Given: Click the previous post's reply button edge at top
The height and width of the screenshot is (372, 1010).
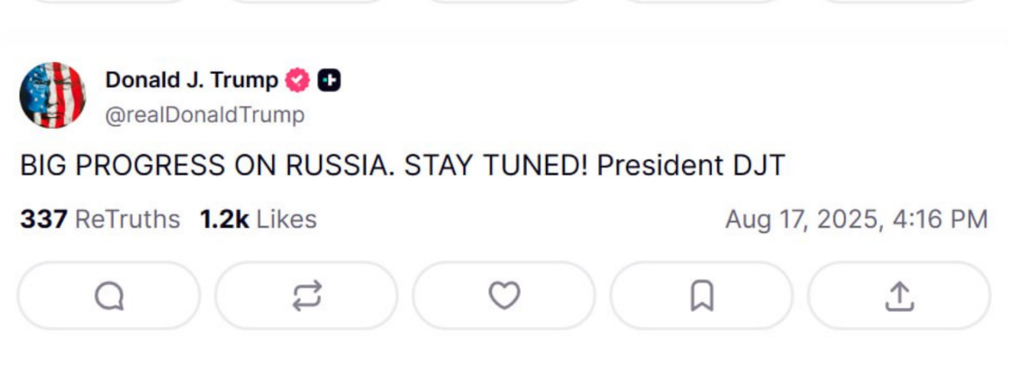Looking at the screenshot, I should (109, 2).
